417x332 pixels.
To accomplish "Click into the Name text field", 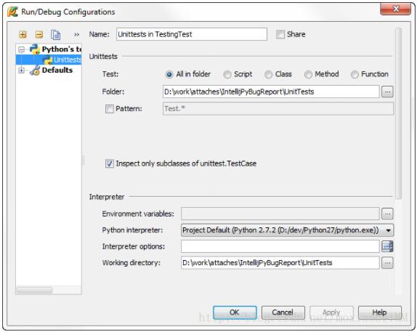I will (192, 34).
